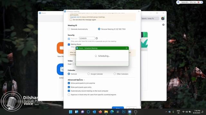
Task: Uncheck the Waiting Room checkbox
Action: point(69,44)
